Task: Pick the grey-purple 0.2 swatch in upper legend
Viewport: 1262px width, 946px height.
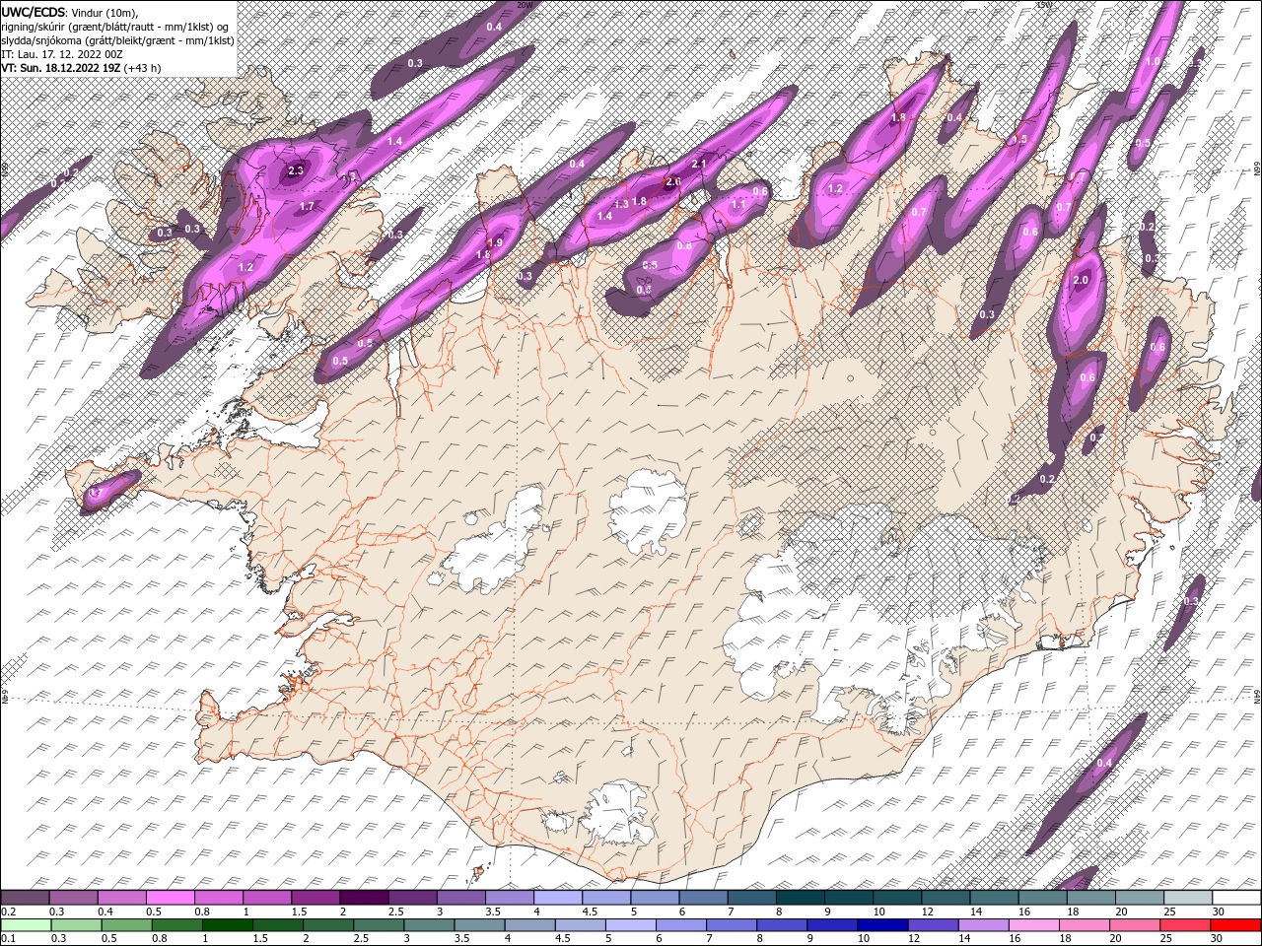Action: click(x=25, y=898)
